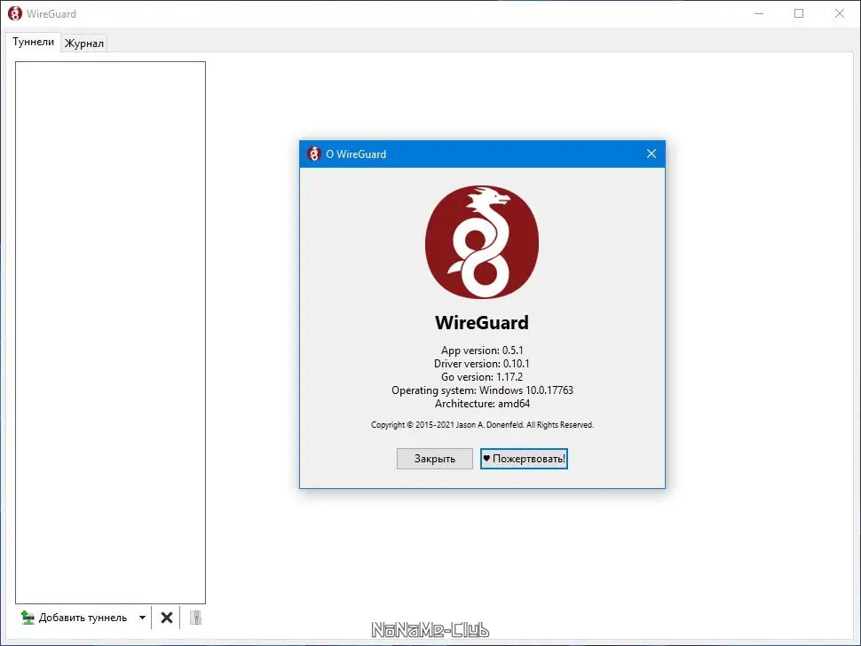Click the Copyright 2015-2021 Jason A. Donenfeld line

[x=482, y=425]
